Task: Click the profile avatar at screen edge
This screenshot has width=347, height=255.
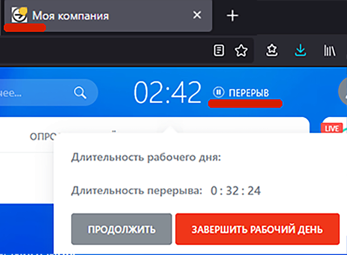Action: click(x=344, y=92)
